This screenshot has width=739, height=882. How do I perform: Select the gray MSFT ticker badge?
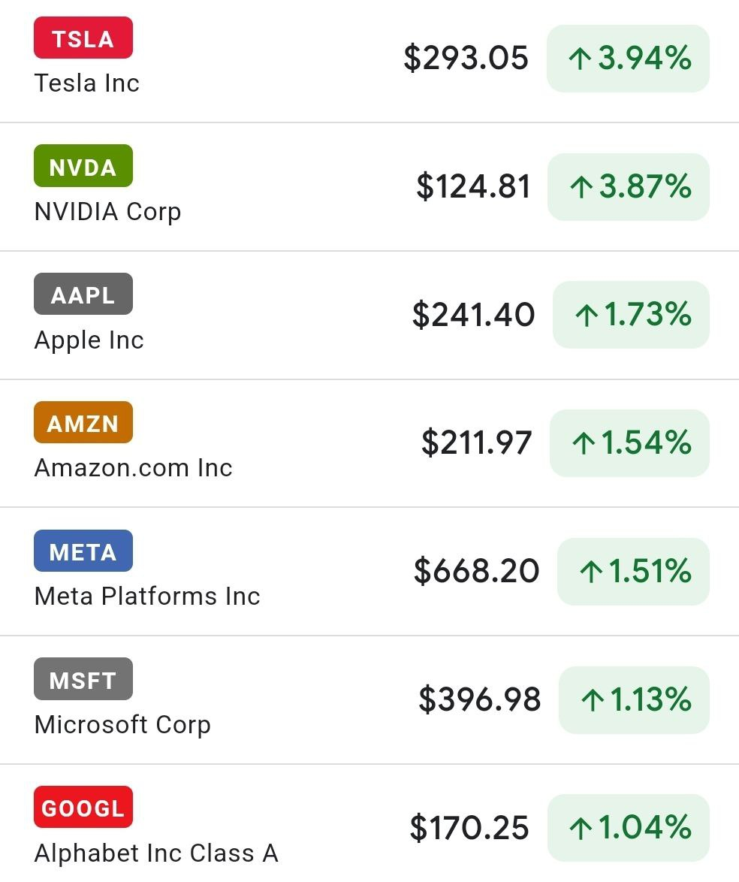pos(83,679)
